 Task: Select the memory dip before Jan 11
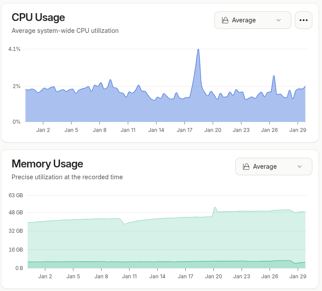pyautogui.click(x=124, y=224)
